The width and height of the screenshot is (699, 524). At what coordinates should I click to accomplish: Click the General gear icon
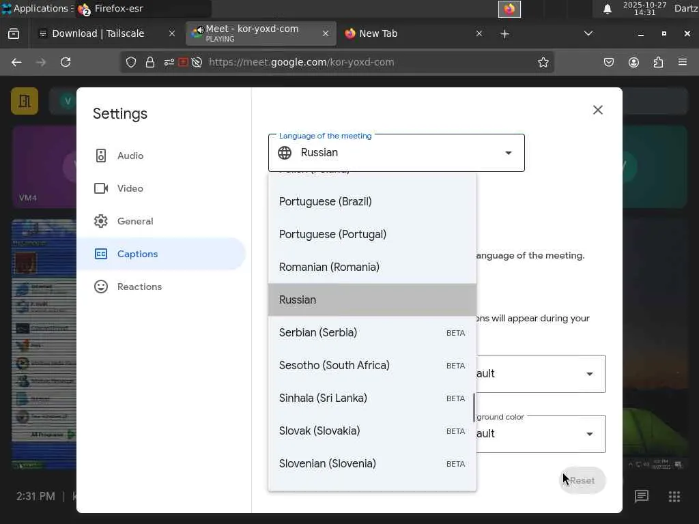click(x=101, y=221)
